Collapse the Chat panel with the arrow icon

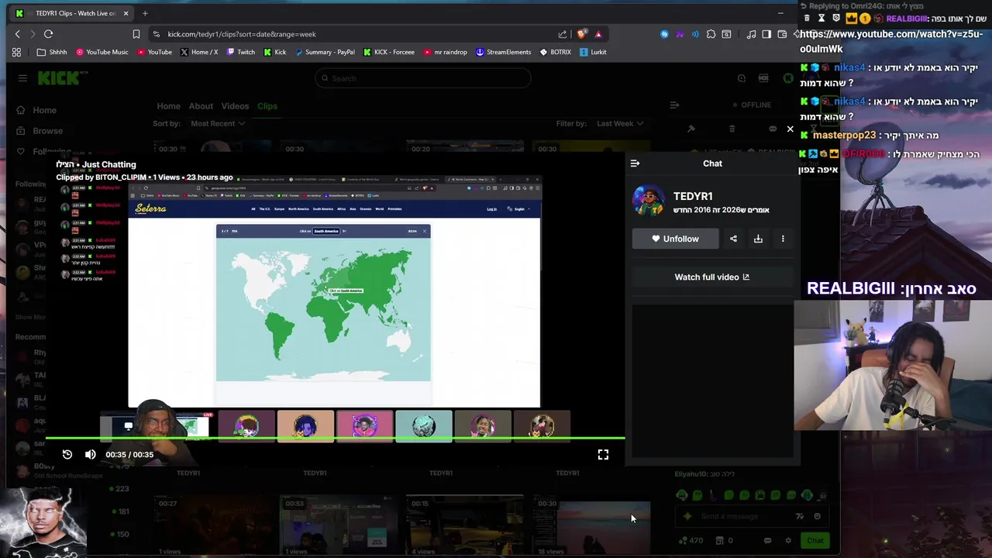click(635, 164)
